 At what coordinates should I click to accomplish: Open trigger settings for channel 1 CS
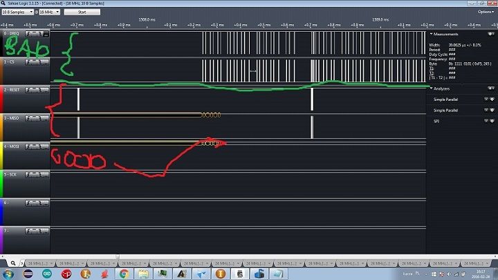(37, 62)
